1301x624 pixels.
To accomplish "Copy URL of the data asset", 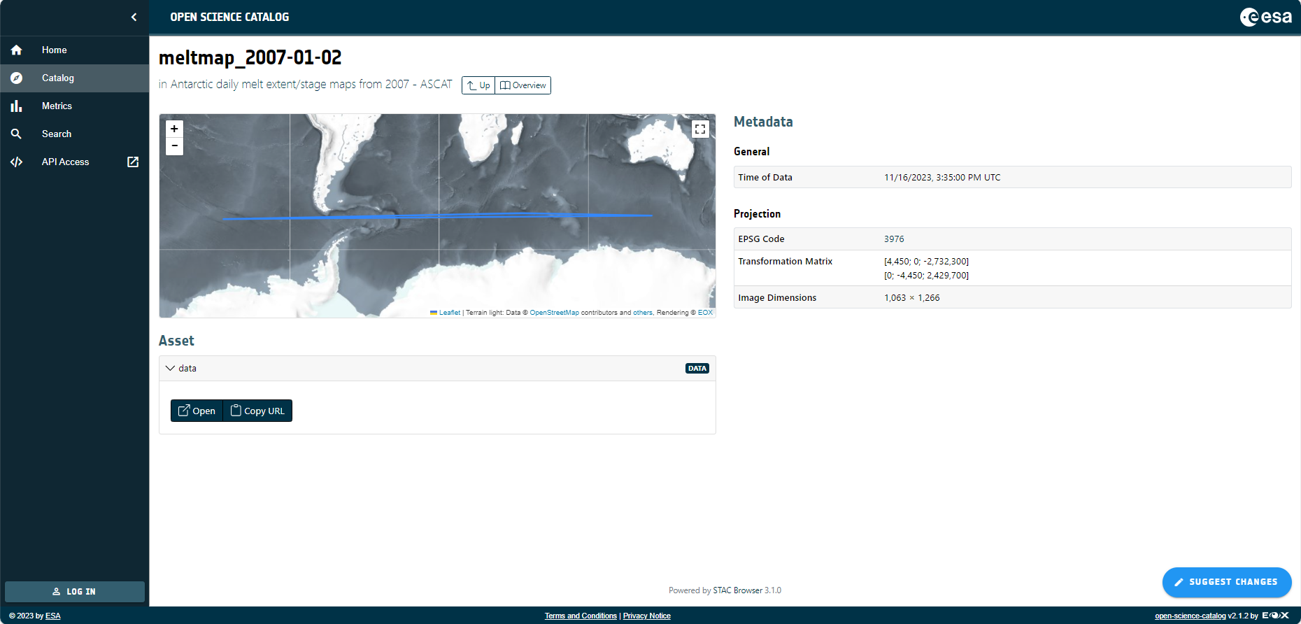I will [x=257, y=411].
